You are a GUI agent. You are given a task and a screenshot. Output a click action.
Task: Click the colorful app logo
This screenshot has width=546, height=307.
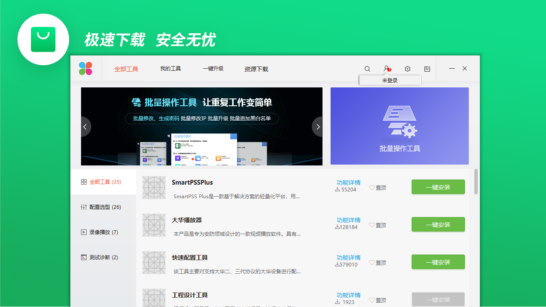(x=85, y=68)
